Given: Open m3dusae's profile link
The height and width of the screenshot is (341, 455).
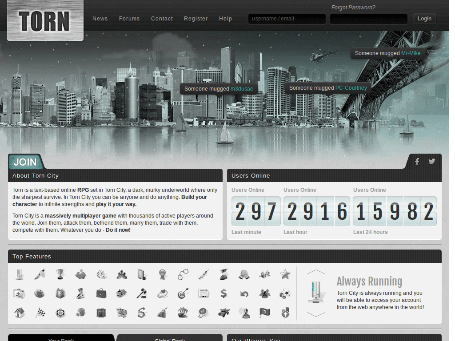Looking at the screenshot, I should tap(242, 89).
